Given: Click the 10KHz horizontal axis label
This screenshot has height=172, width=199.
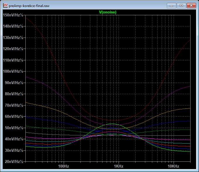Looking at the screenshot, I should pyautogui.click(x=173, y=166).
